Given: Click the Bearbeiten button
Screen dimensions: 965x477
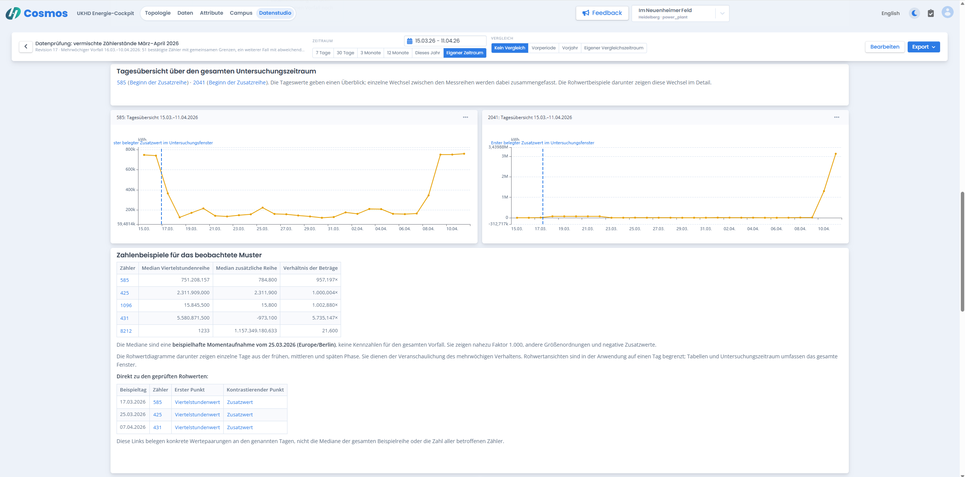Looking at the screenshot, I should pyautogui.click(x=885, y=47).
